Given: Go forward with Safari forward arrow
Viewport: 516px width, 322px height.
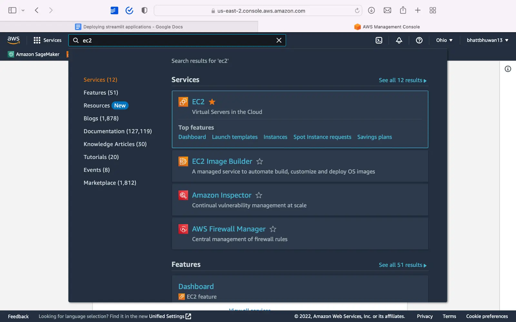Looking at the screenshot, I should (51, 10).
